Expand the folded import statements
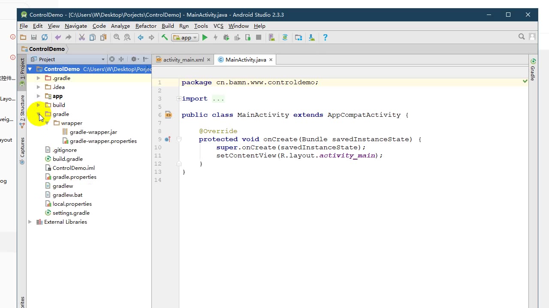The image size is (549, 308). point(179,99)
